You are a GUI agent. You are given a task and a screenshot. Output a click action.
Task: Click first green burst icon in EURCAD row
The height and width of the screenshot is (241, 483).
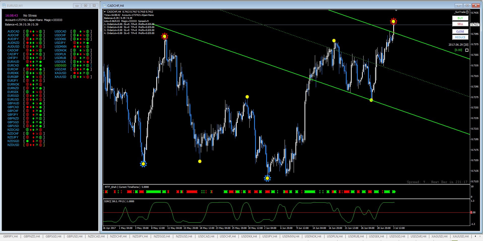coord(27,66)
